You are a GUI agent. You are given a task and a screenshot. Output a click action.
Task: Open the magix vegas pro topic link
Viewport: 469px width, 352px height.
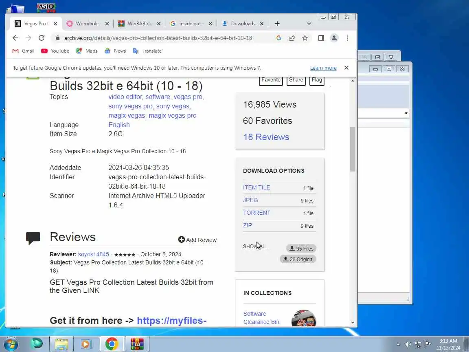(173, 115)
